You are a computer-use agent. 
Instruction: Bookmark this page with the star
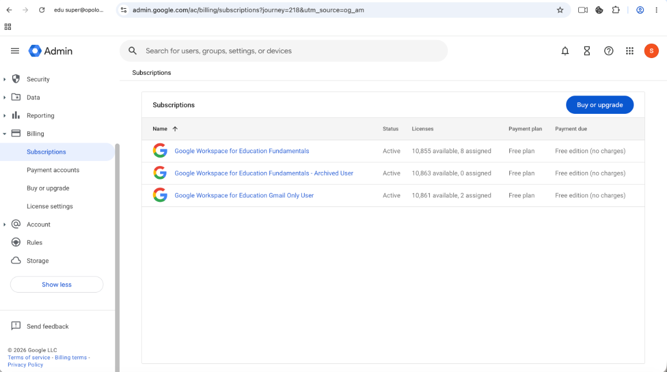[560, 10]
